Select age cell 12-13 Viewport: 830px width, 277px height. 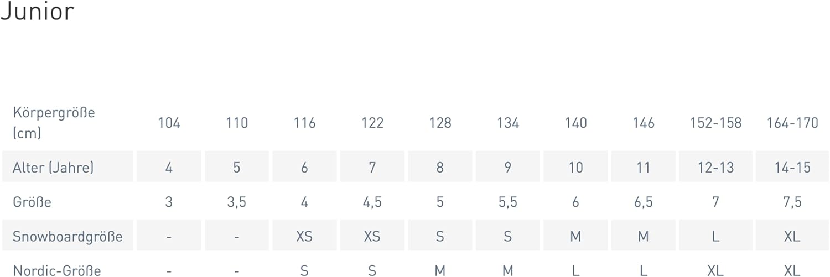point(715,167)
